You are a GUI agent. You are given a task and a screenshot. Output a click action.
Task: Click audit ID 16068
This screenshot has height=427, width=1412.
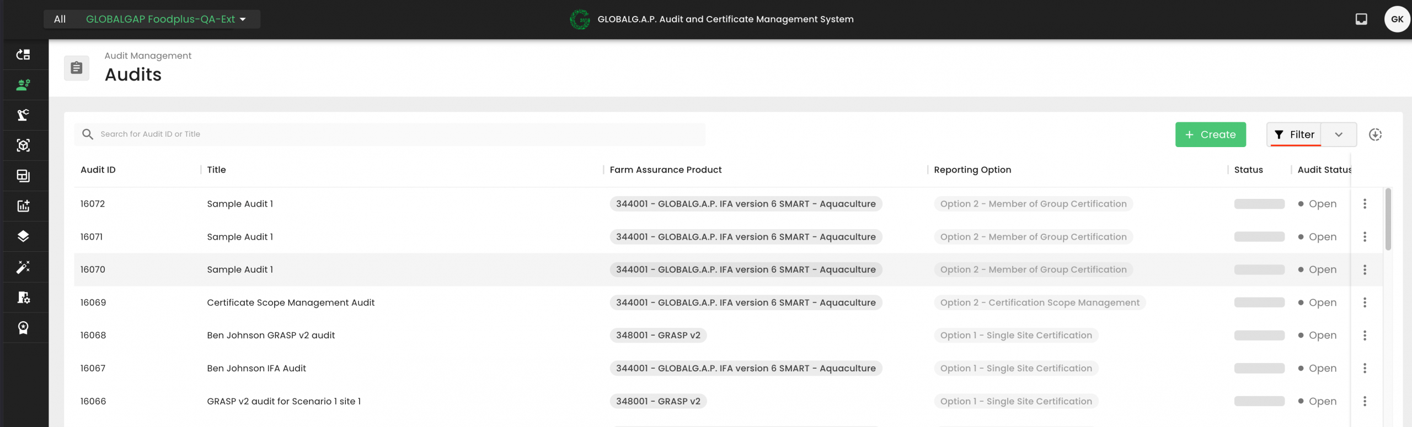(x=93, y=335)
